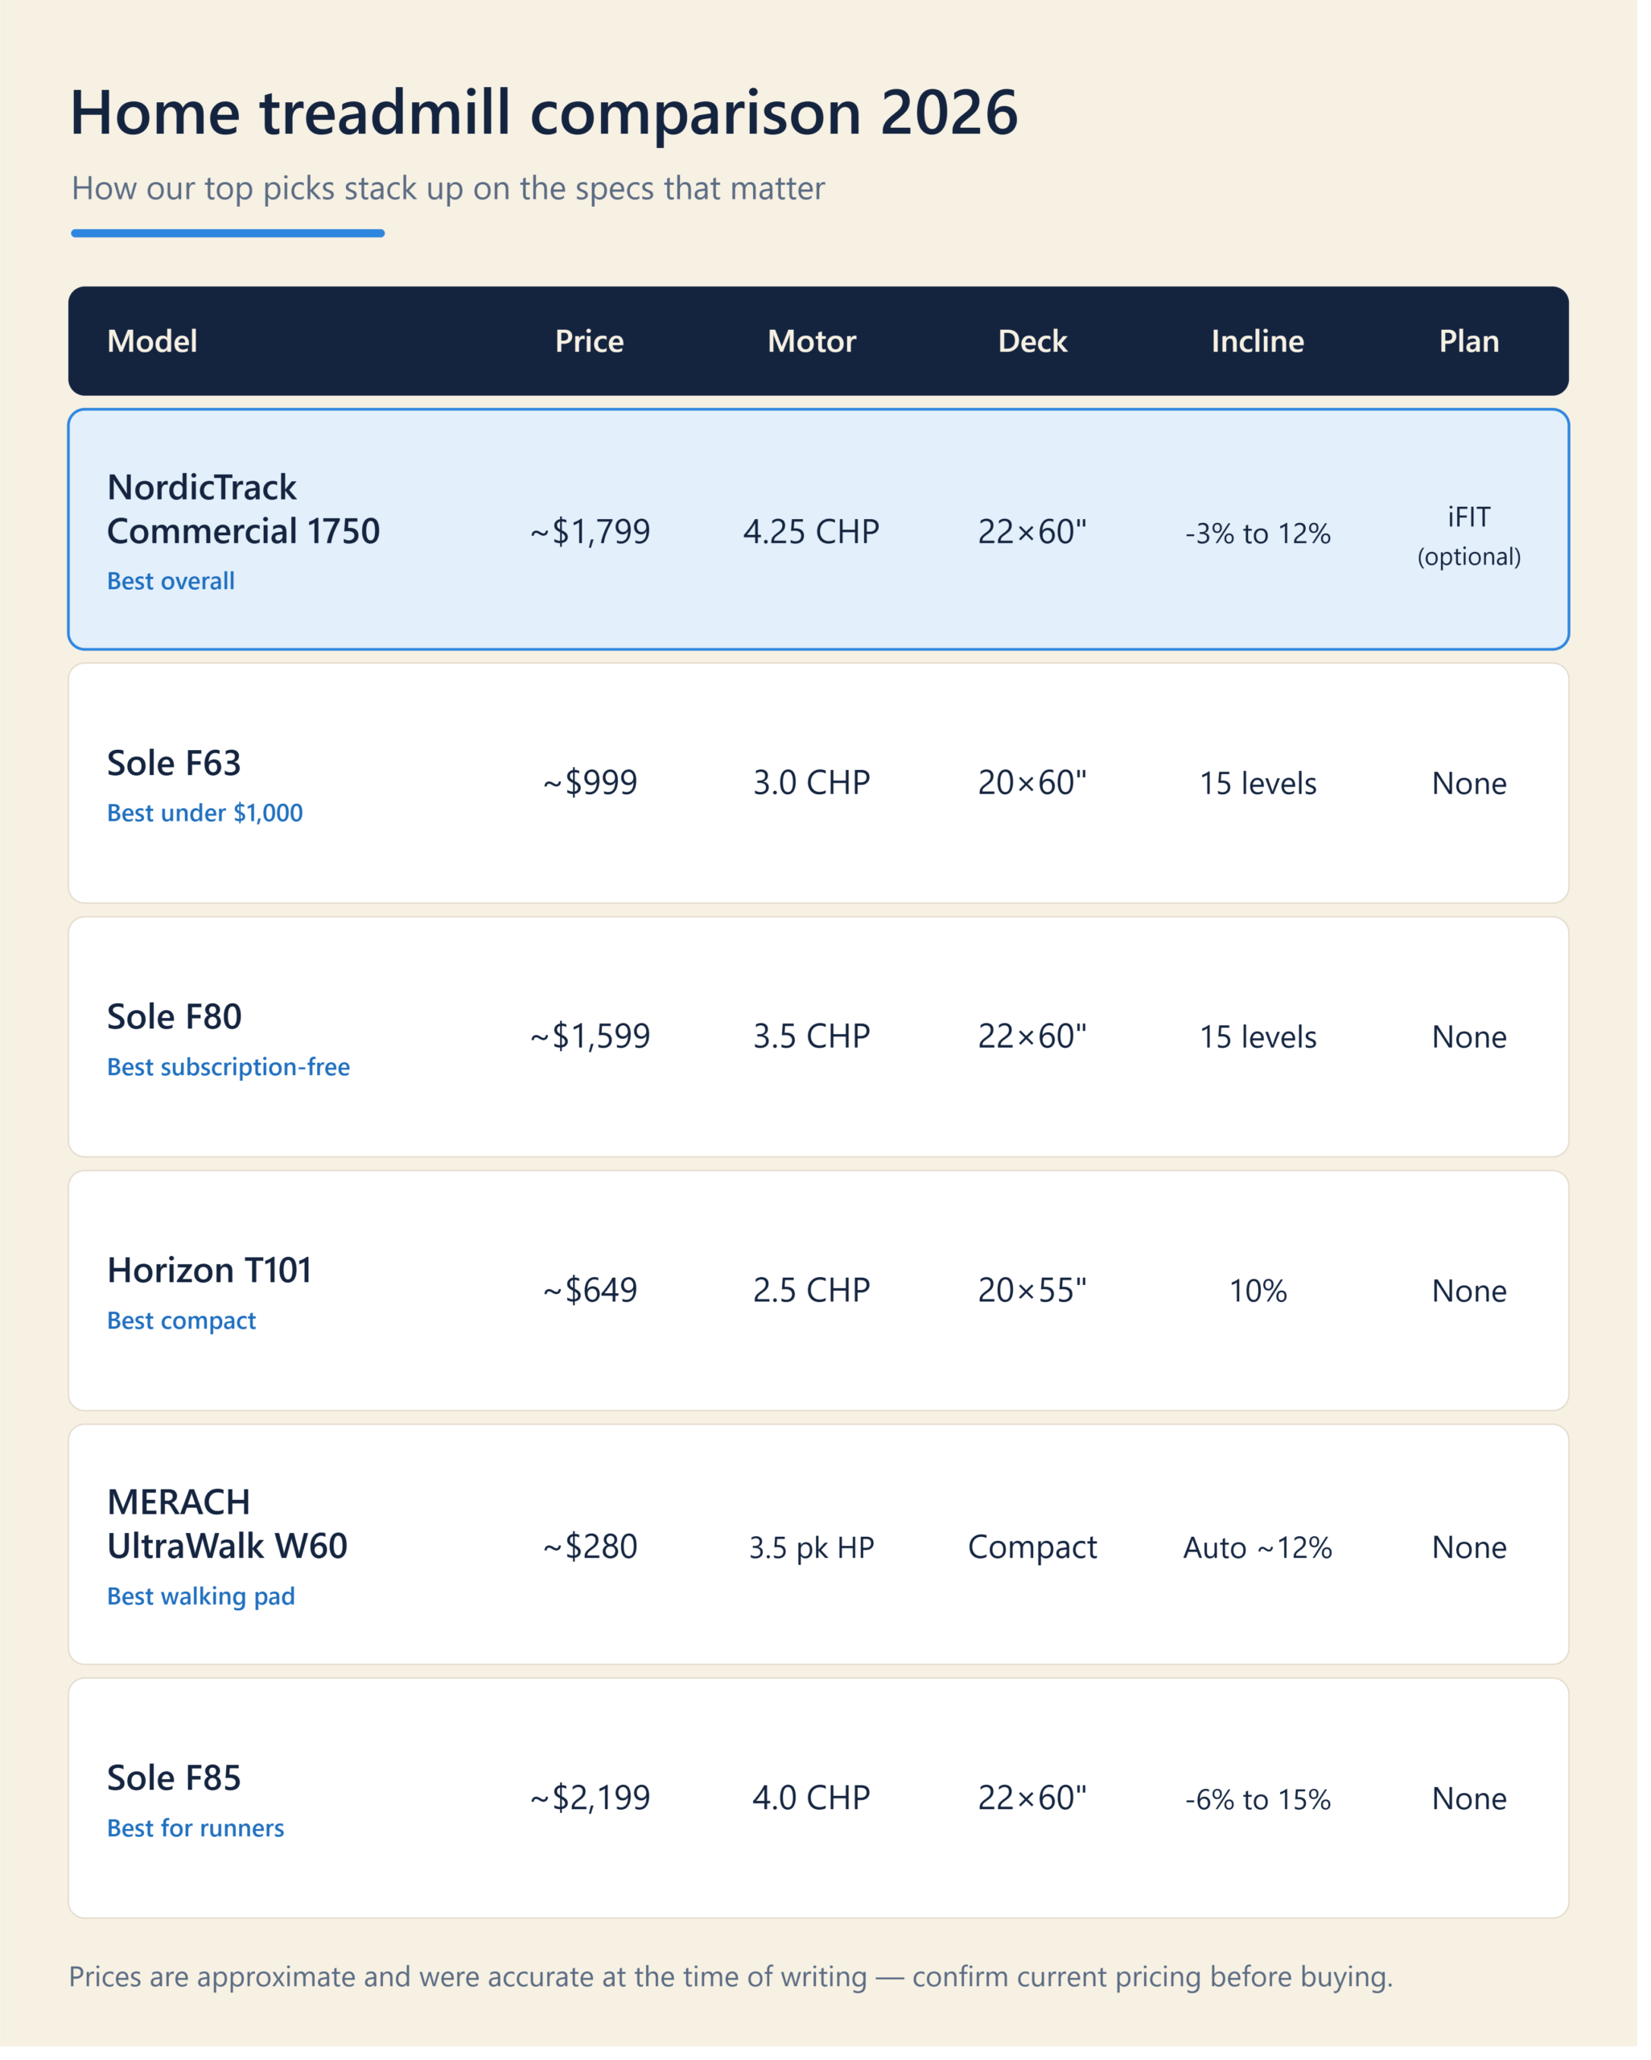1651x2060 pixels.
Task: Click the ~$1,599 price cell
Action: click(x=595, y=1044)
